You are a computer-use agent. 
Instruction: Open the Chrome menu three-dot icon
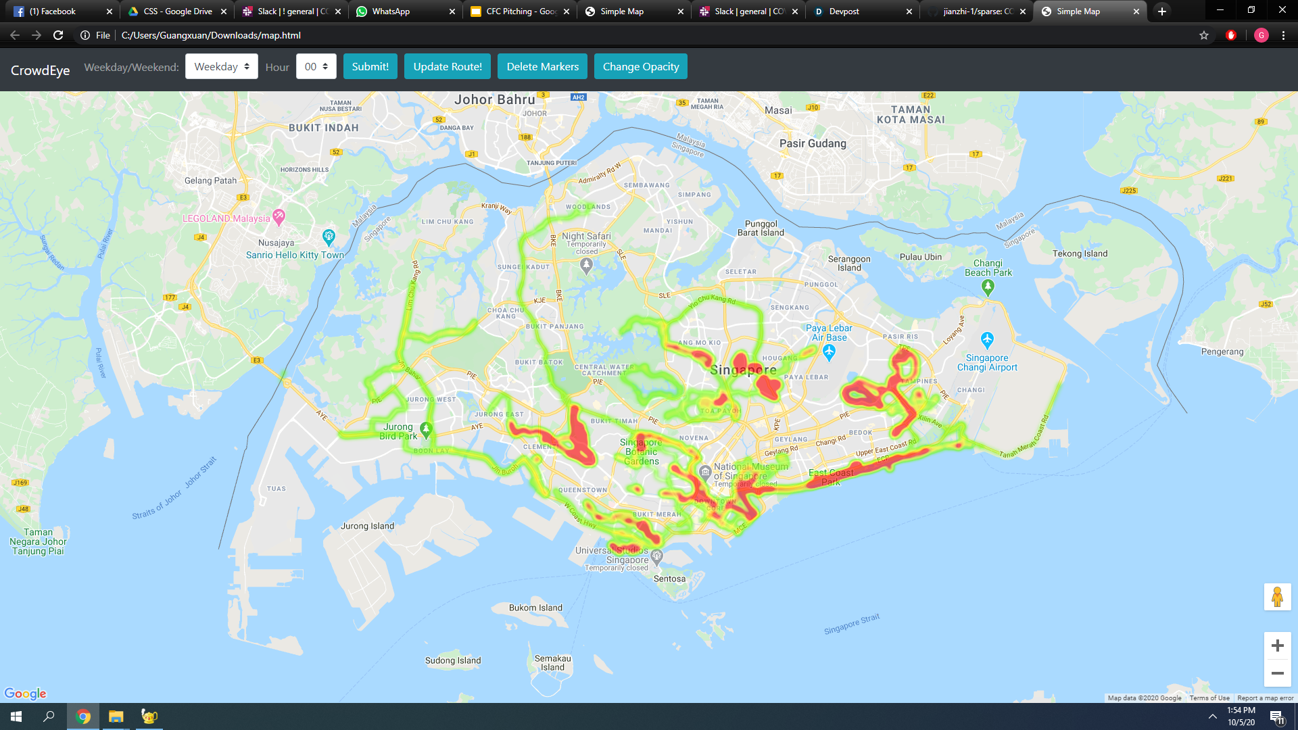(1283, 35)
